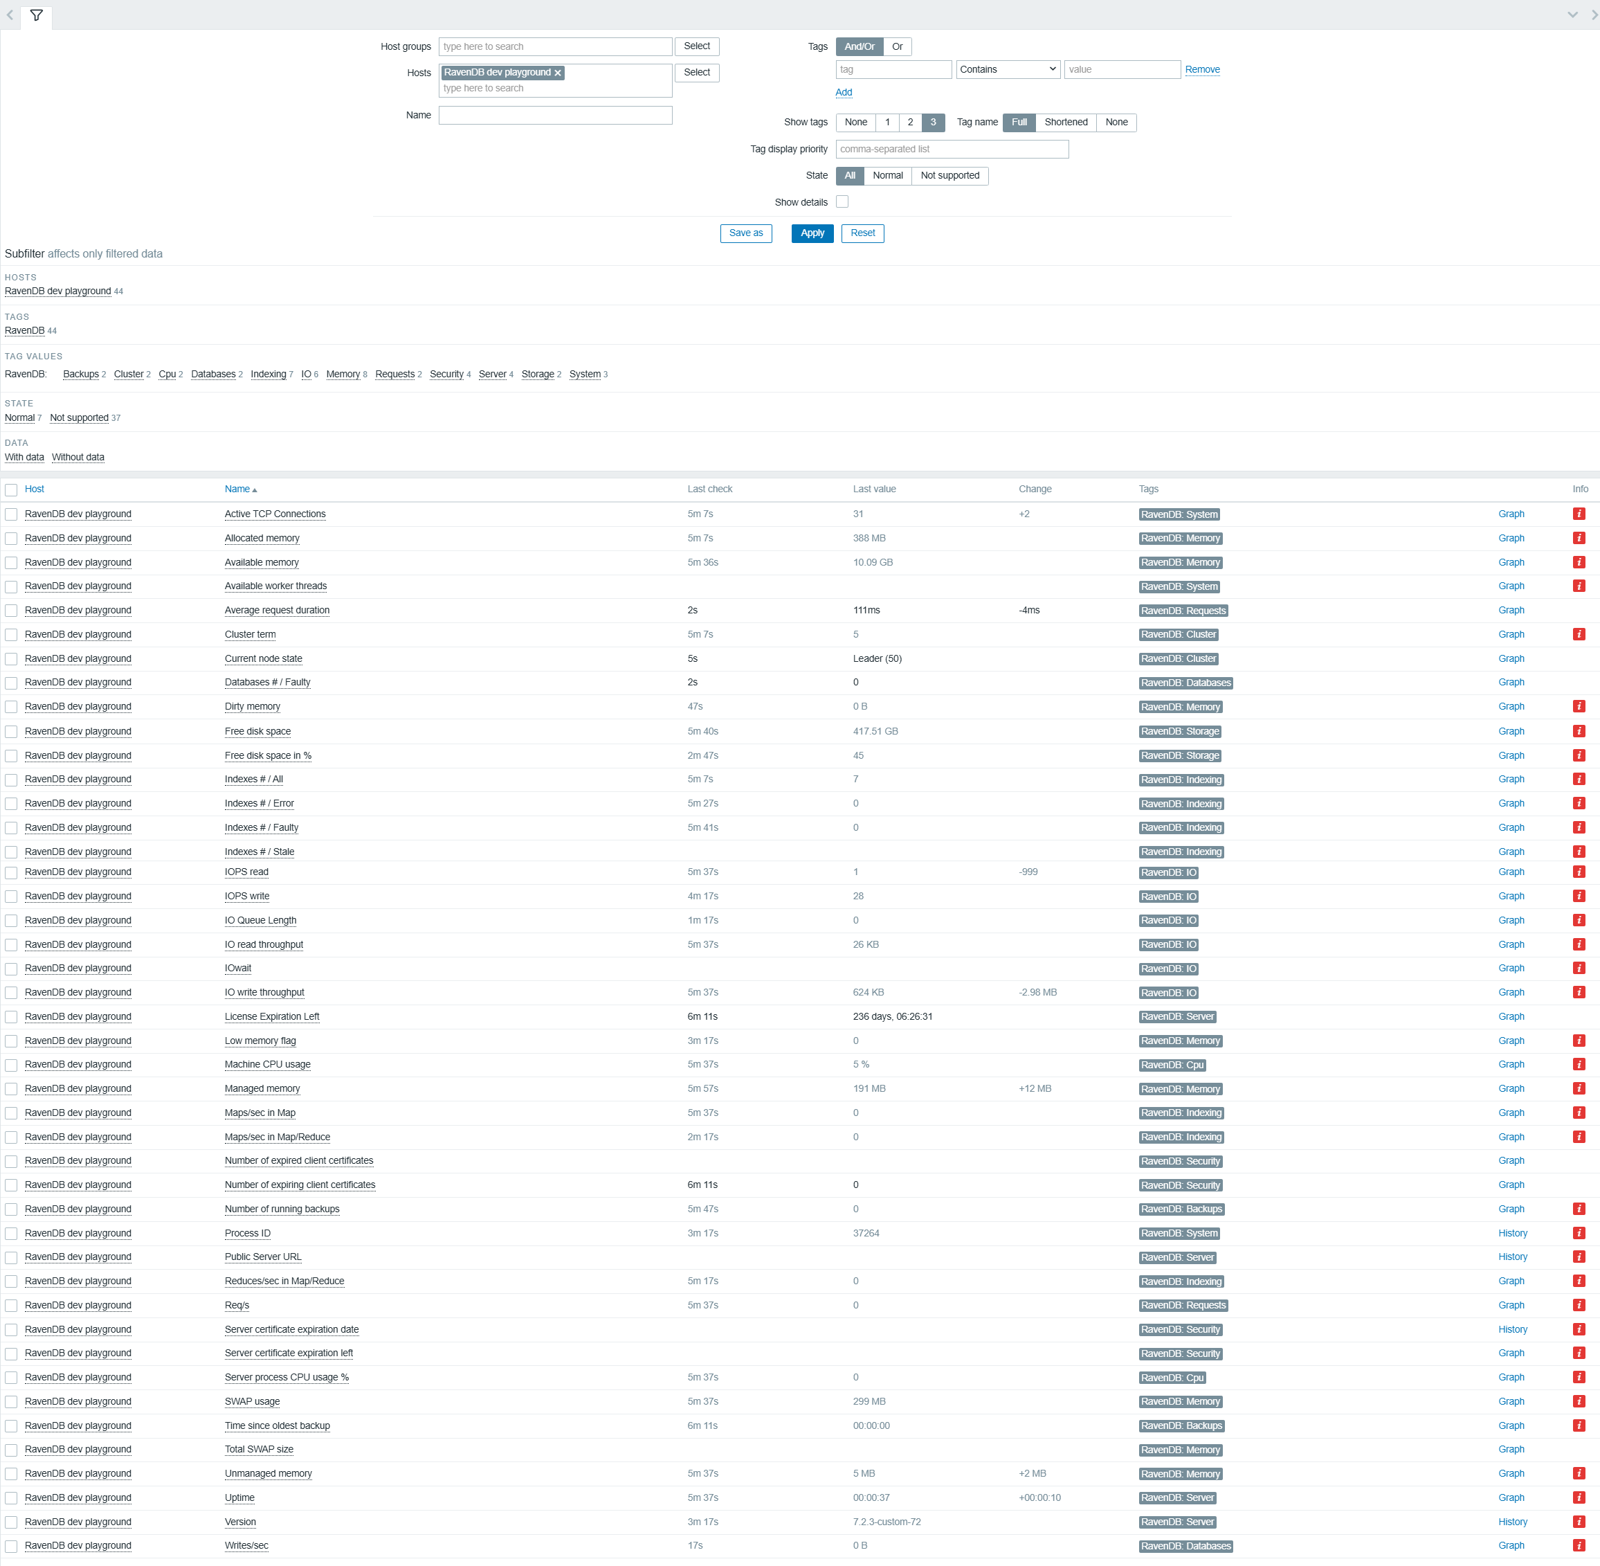1600x1566 pixels.
Task: Check the Current node state row checkbox
Action: 12,660
